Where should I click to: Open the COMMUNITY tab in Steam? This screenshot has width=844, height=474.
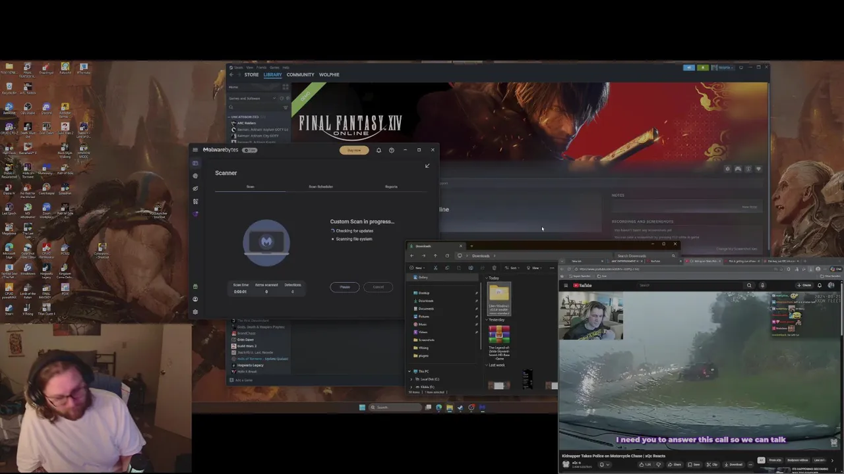tap(300, 74)
